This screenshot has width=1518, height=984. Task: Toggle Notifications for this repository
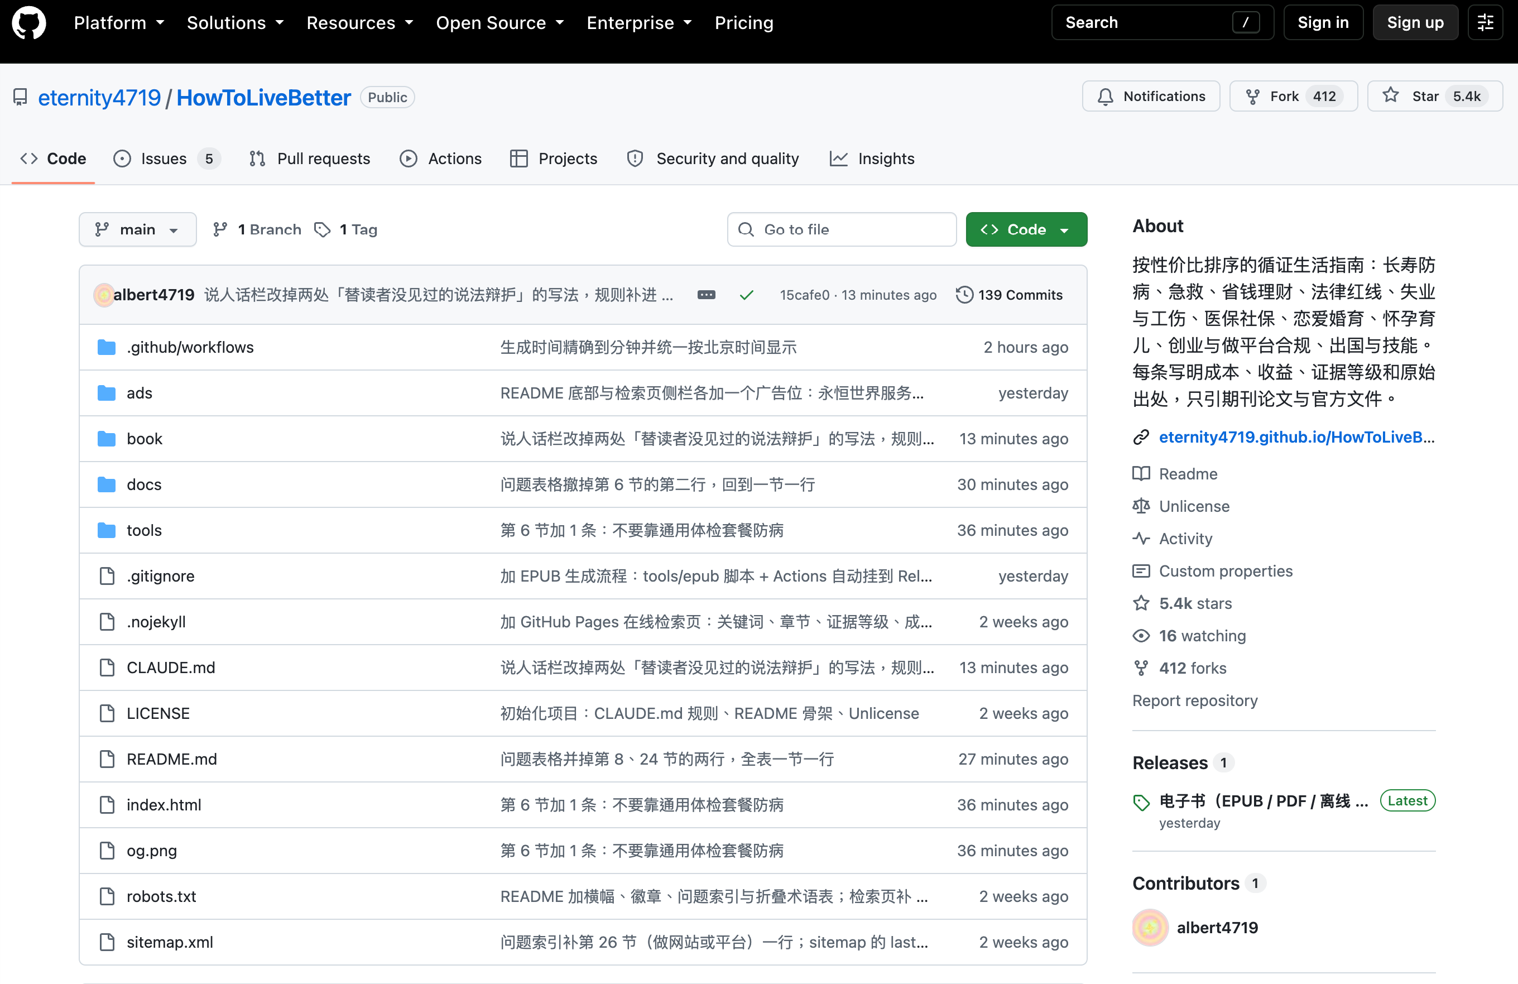(x=1151, y=97)
